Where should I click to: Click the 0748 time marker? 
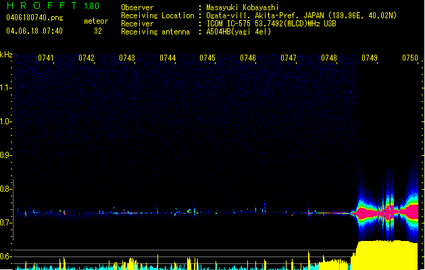[329, 58]
